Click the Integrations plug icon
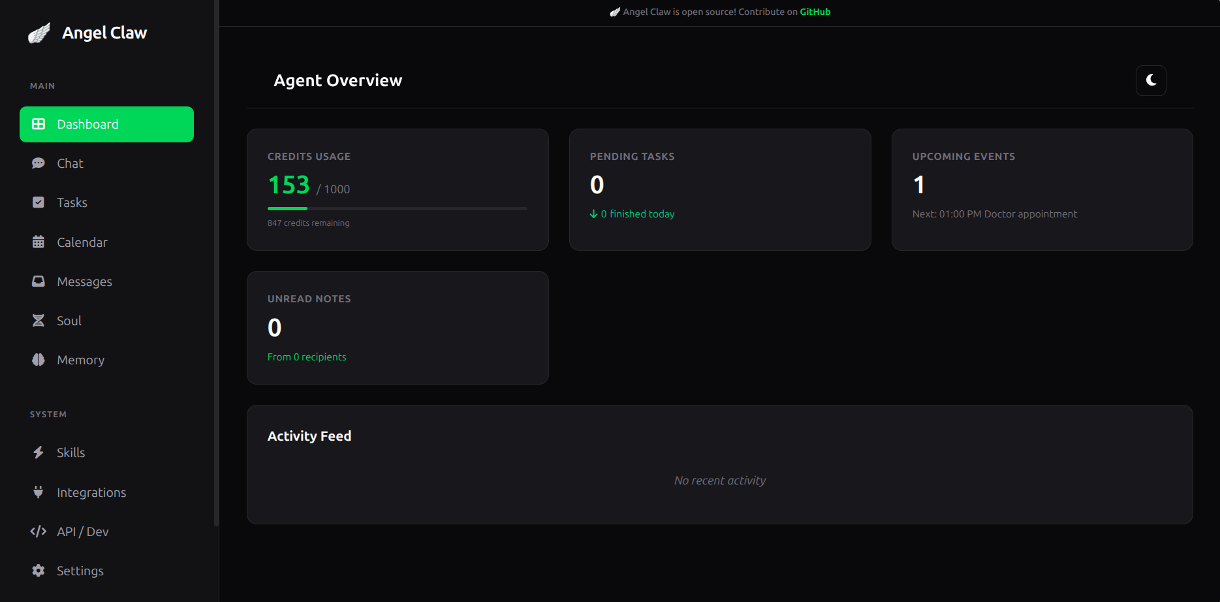Viewport: 1220px width, 602px height. 39,492
